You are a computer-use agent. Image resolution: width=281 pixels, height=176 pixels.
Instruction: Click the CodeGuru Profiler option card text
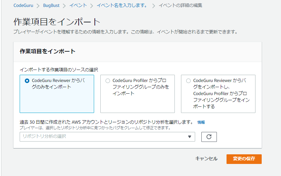141,87
